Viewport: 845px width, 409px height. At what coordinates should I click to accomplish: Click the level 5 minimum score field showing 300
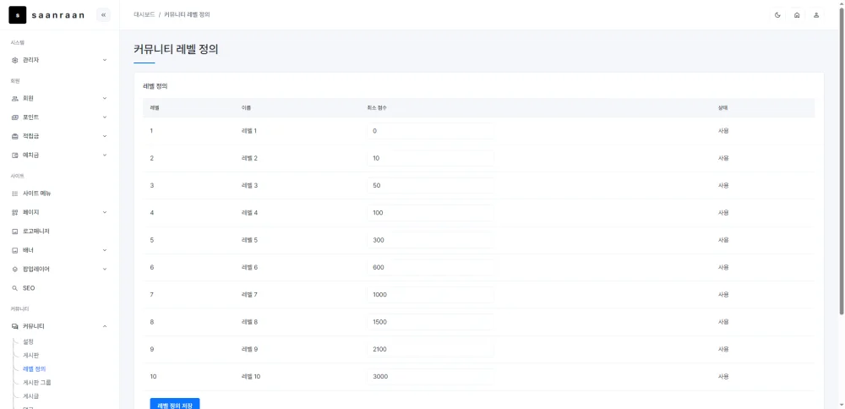point(430,240)
